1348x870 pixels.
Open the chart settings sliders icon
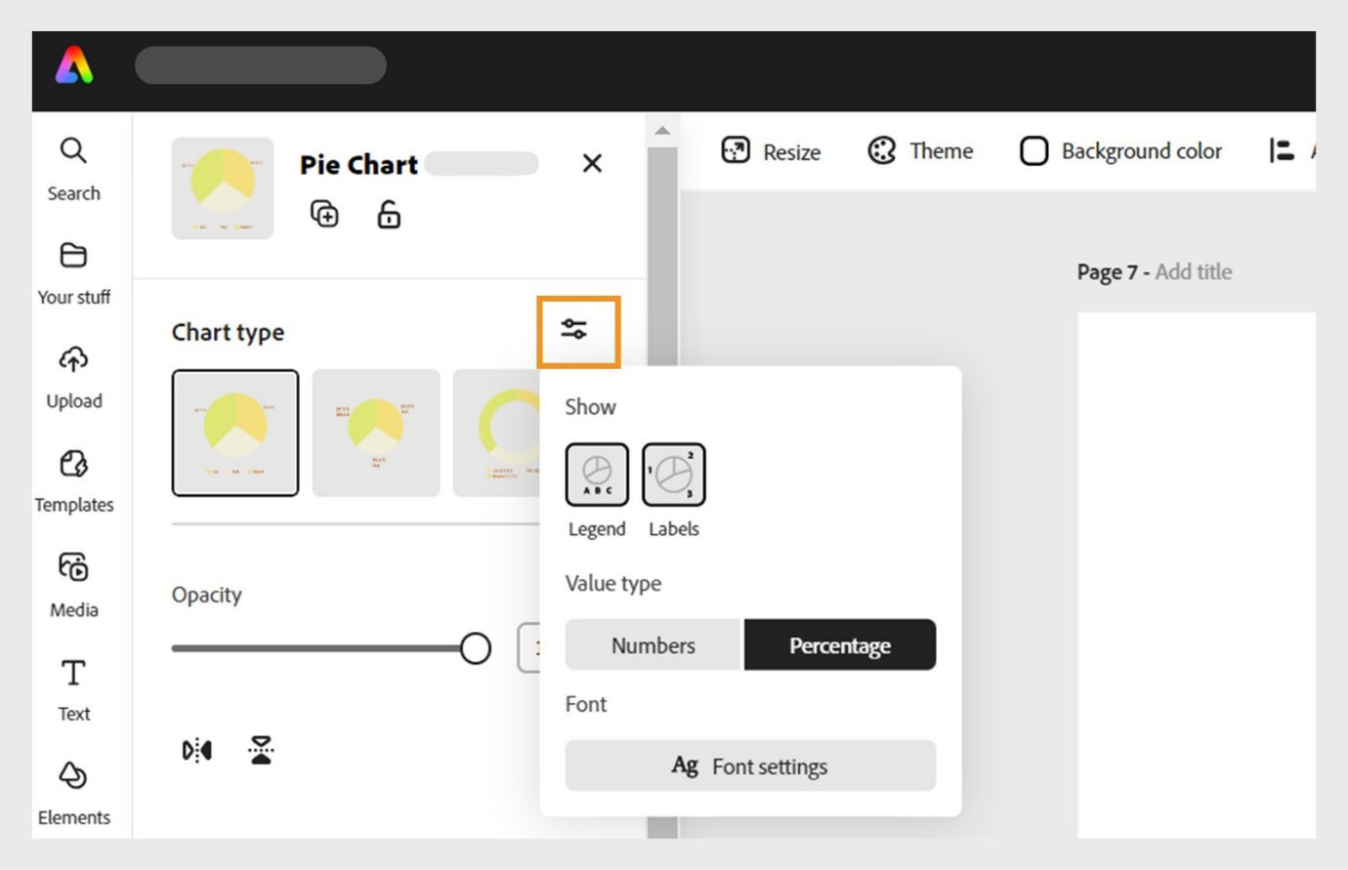pos(574,330)
